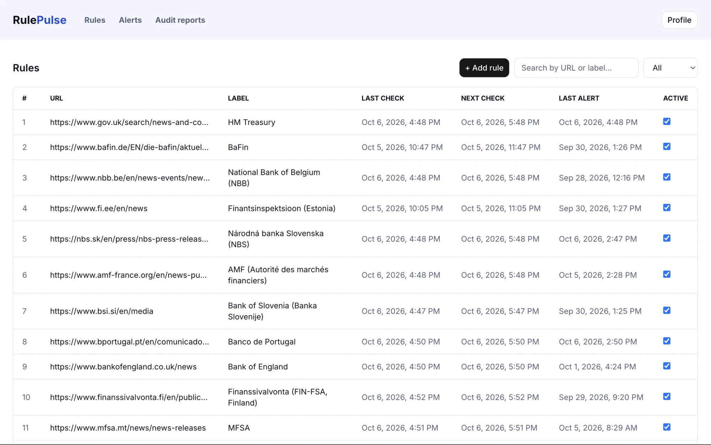This screenshot has height=445, width=711.
Task: Toggle Active for Národná banka Slovenska
Action: (667, 238)
